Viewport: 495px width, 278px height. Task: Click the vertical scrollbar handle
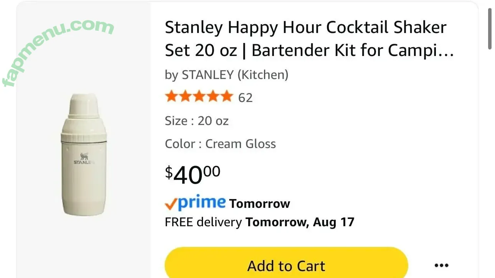coord(490,29)
